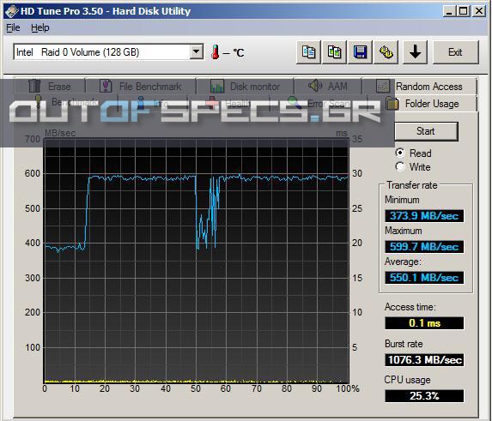Click the benchmark transfer rate graph

(196, 261)
